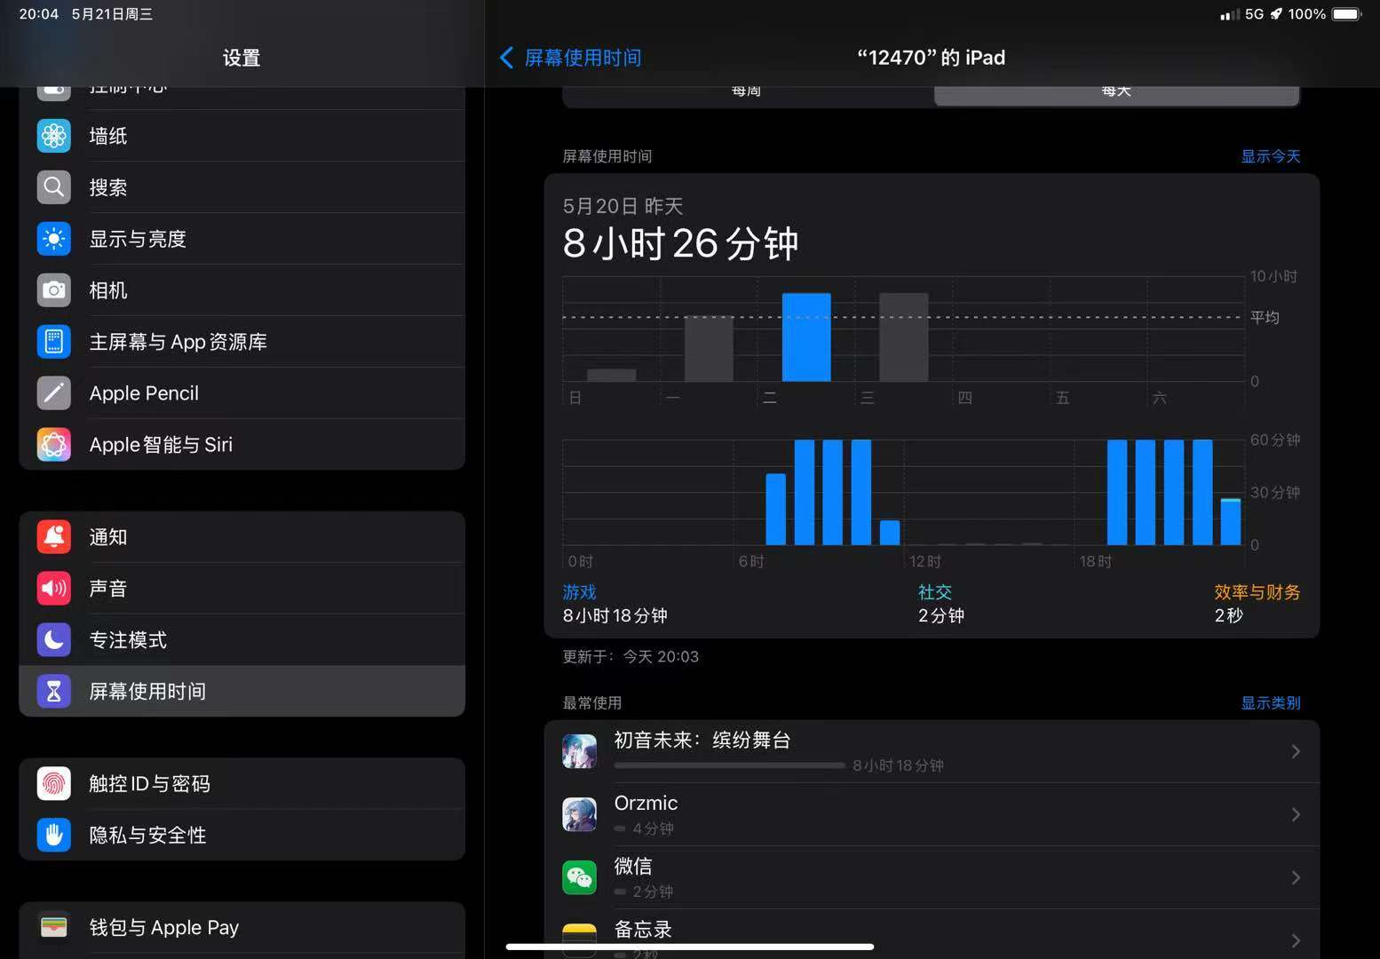Image resolution: width=1380 pixels, height=959 pixels.
Task: Click 显示今天 link
Action: click(1270, 156)
